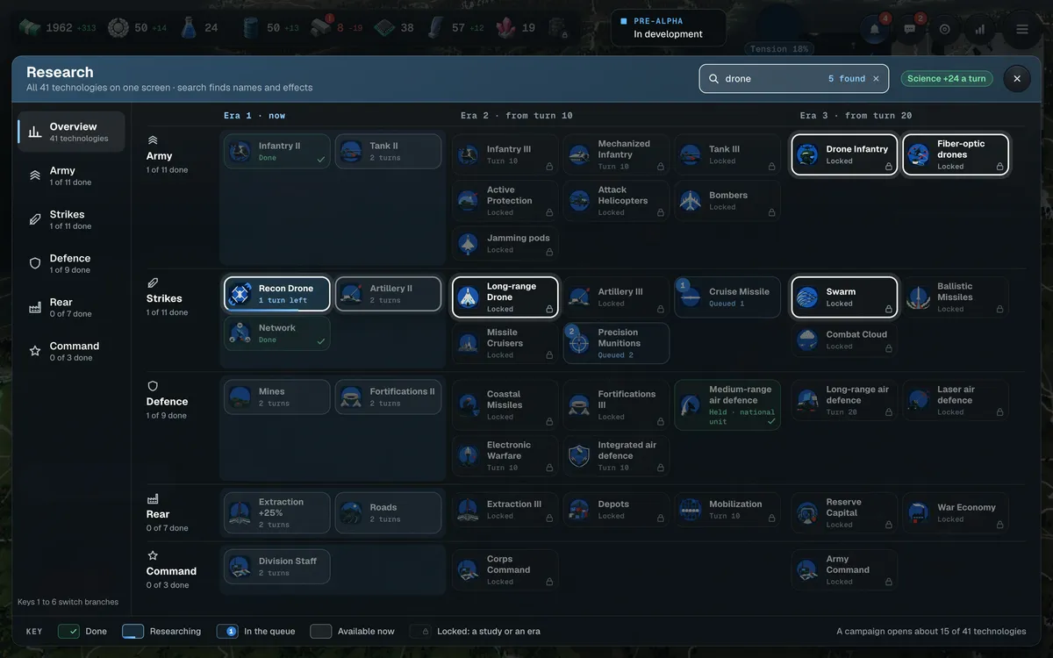
Task: Select the Mines technology card
Action: (x=277, y=397)
